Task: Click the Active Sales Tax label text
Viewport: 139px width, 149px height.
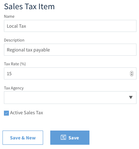Action: click(x=26, y=113)
